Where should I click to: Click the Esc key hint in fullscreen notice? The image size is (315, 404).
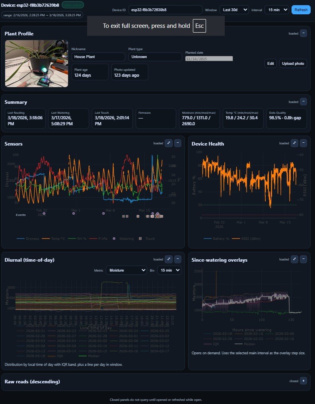pos(199,26)
